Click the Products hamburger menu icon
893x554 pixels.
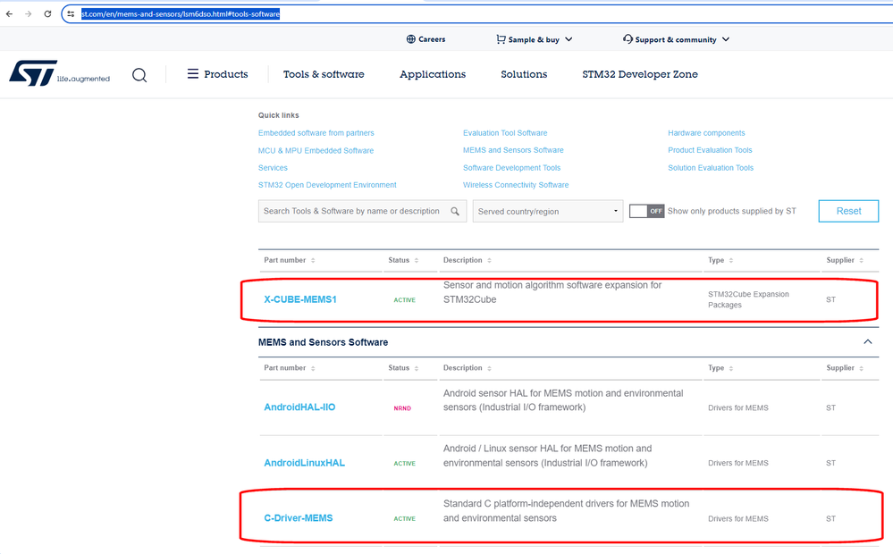[x=193, y=74]
